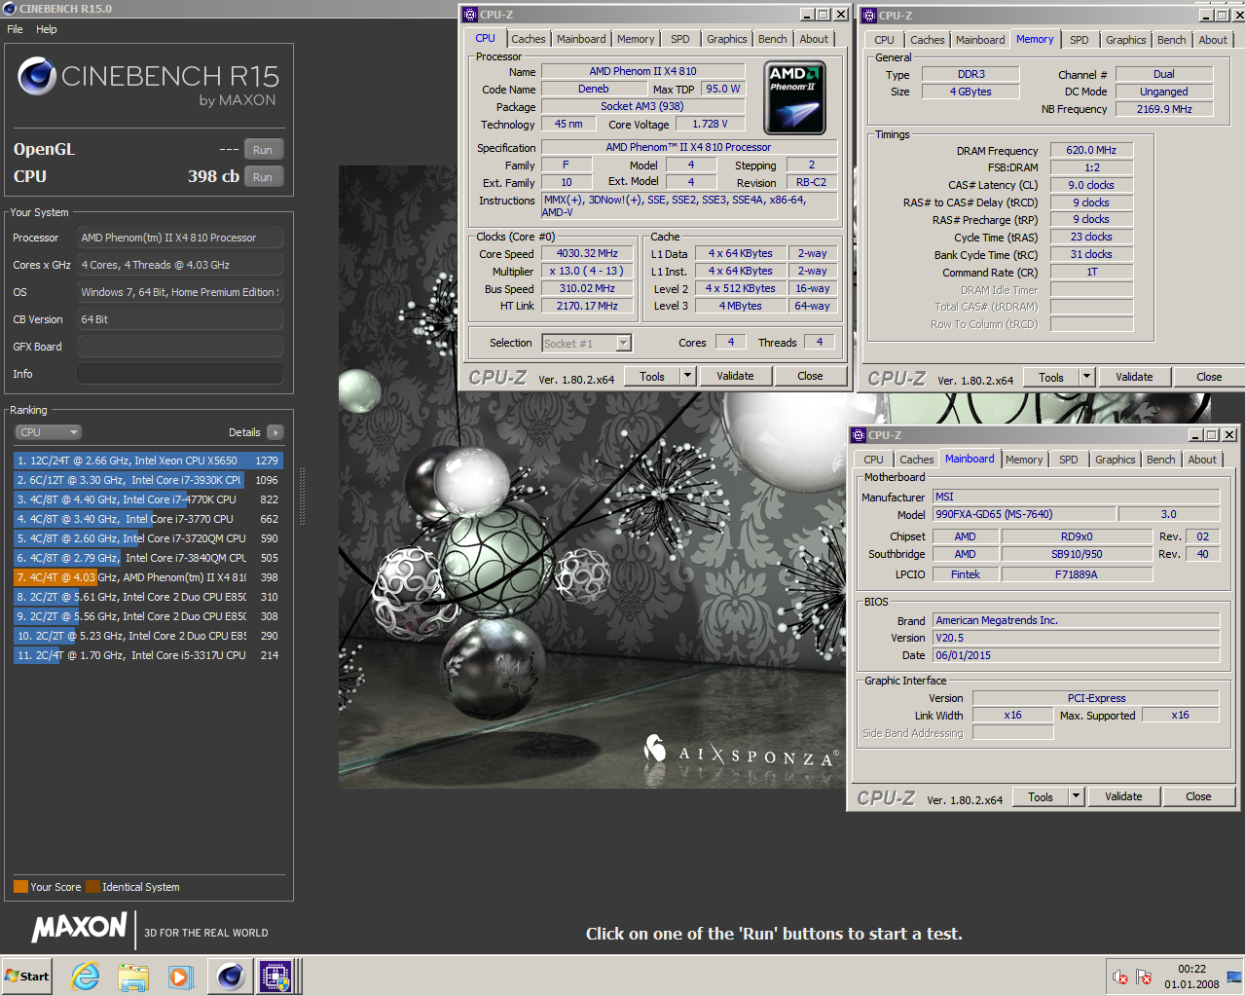Screen dimensions: 1245x996
Task: Open Graphics tab in first CPU-Z window
Action: (727, 39)
